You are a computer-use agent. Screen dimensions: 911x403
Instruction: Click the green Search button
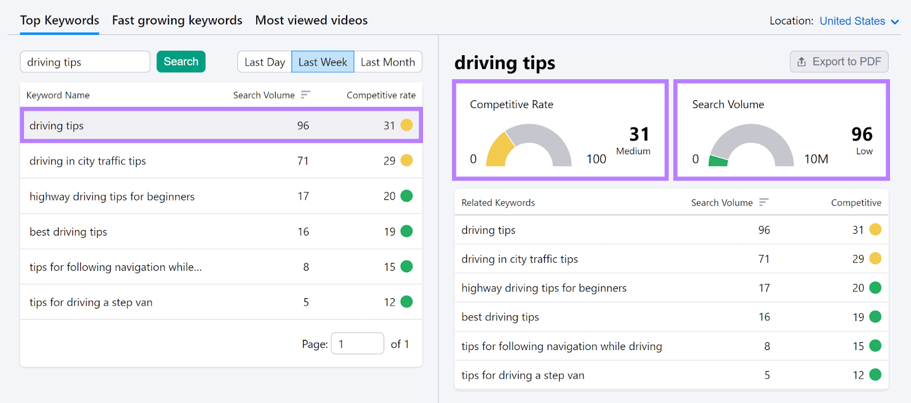tap(181, 61)
